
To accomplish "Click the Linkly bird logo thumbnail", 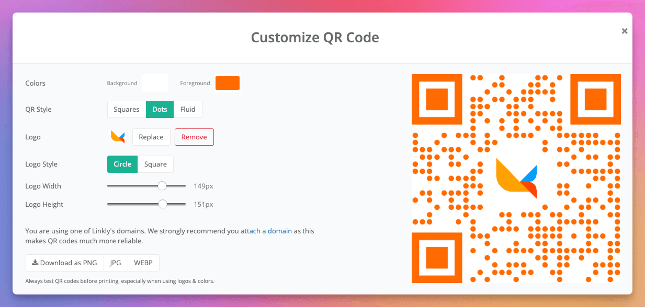I will [x=117, y=136].
